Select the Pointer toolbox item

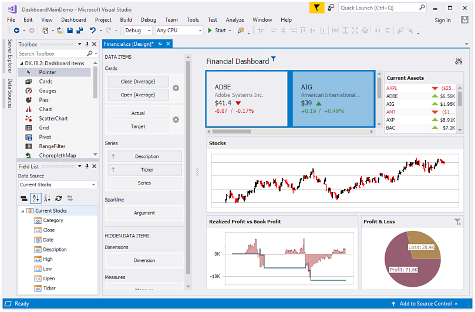[54, 72]
